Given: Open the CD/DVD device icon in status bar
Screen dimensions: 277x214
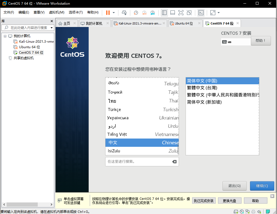Looking at the screenshot, I should coord(241,211).
